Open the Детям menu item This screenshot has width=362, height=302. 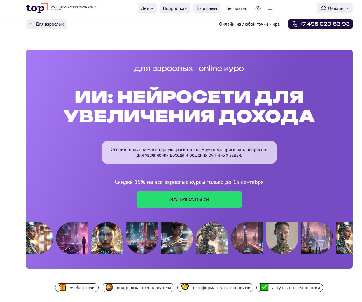click(x=147, y=8)
